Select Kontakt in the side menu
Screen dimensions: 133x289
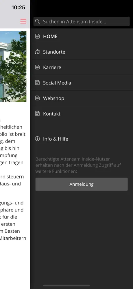click(82, 114)
